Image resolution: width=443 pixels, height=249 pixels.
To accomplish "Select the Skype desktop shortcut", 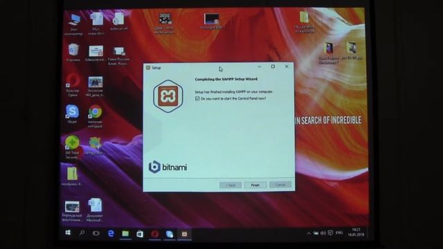I will [72, 113].
